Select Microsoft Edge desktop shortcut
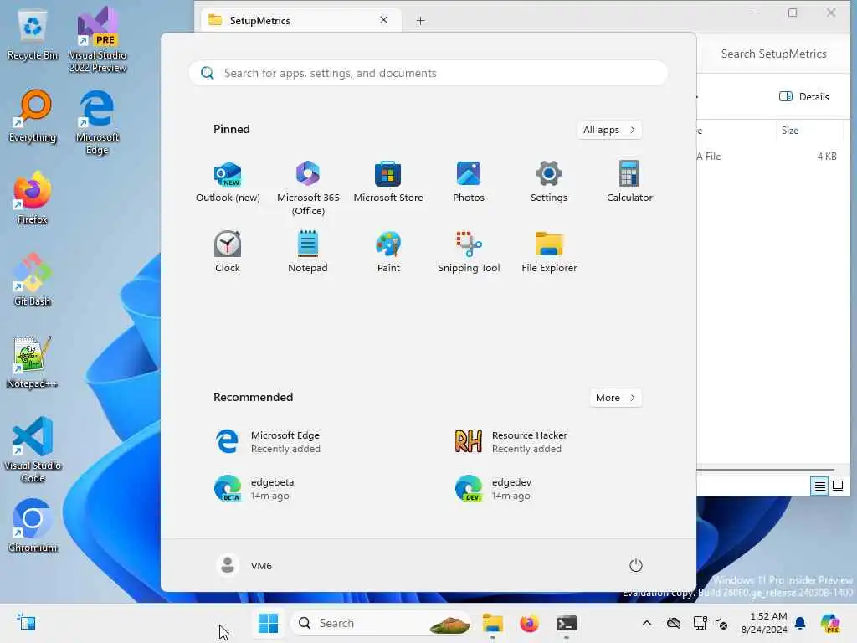The width and height of the screenshot is (857, 643). pyautogui.click(x=97, y=122)
